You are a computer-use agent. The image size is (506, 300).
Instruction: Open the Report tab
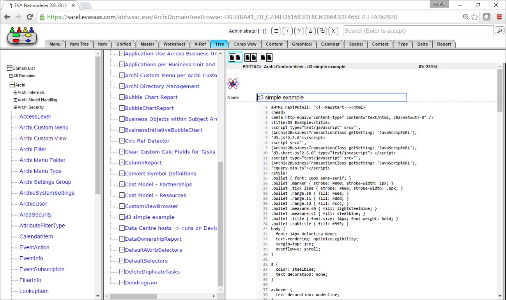(x=444, y=44)
